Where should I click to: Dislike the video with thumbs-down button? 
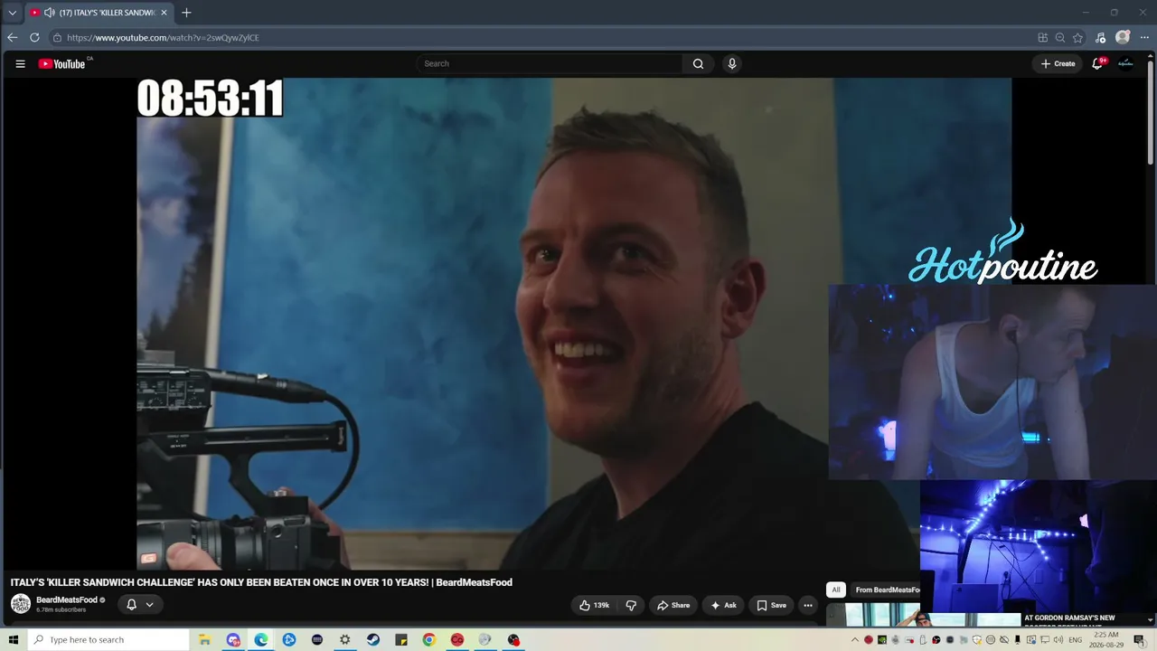tap(631, 605)
